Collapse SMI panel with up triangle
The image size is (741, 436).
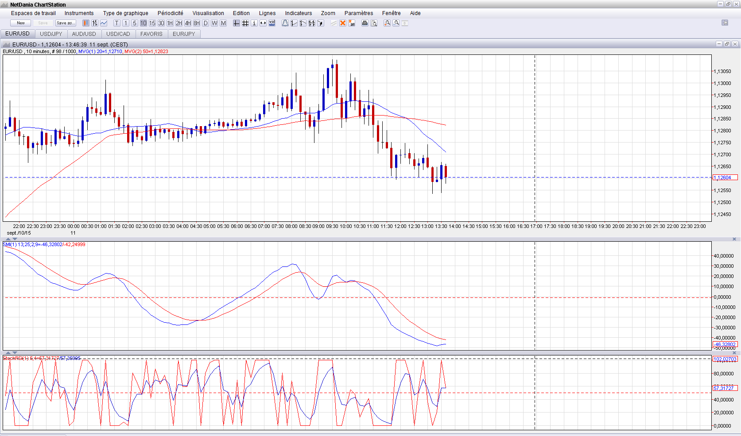(8, 239)
